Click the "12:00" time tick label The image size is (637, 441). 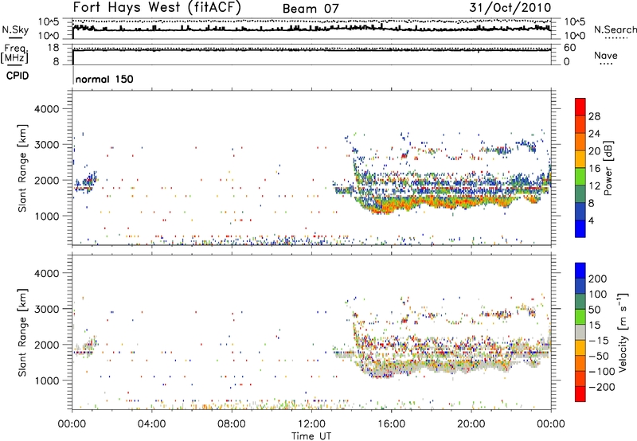[311, 424]
